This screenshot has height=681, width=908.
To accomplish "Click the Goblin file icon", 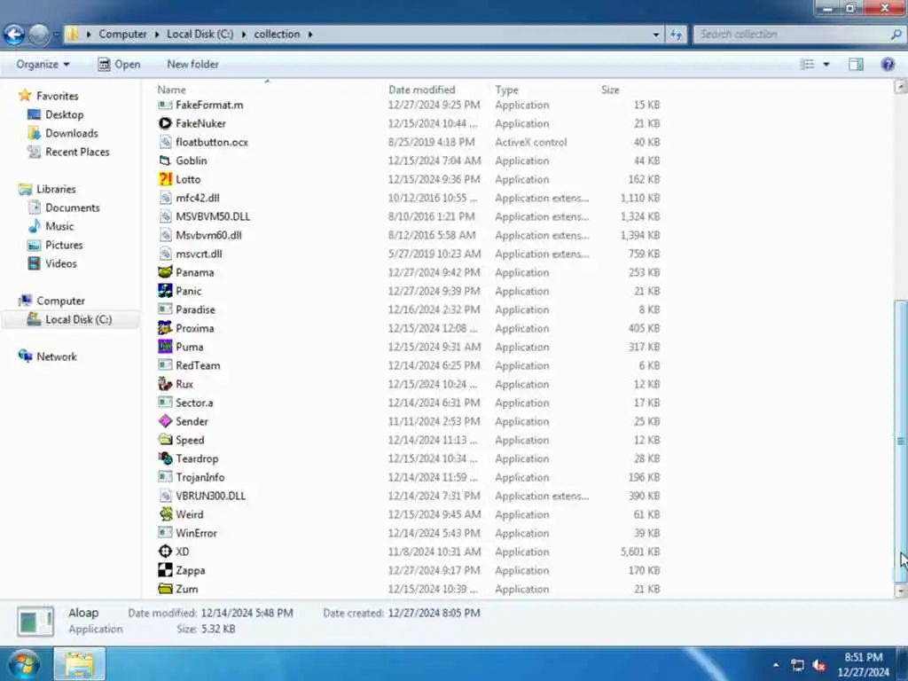I will 165,160.
